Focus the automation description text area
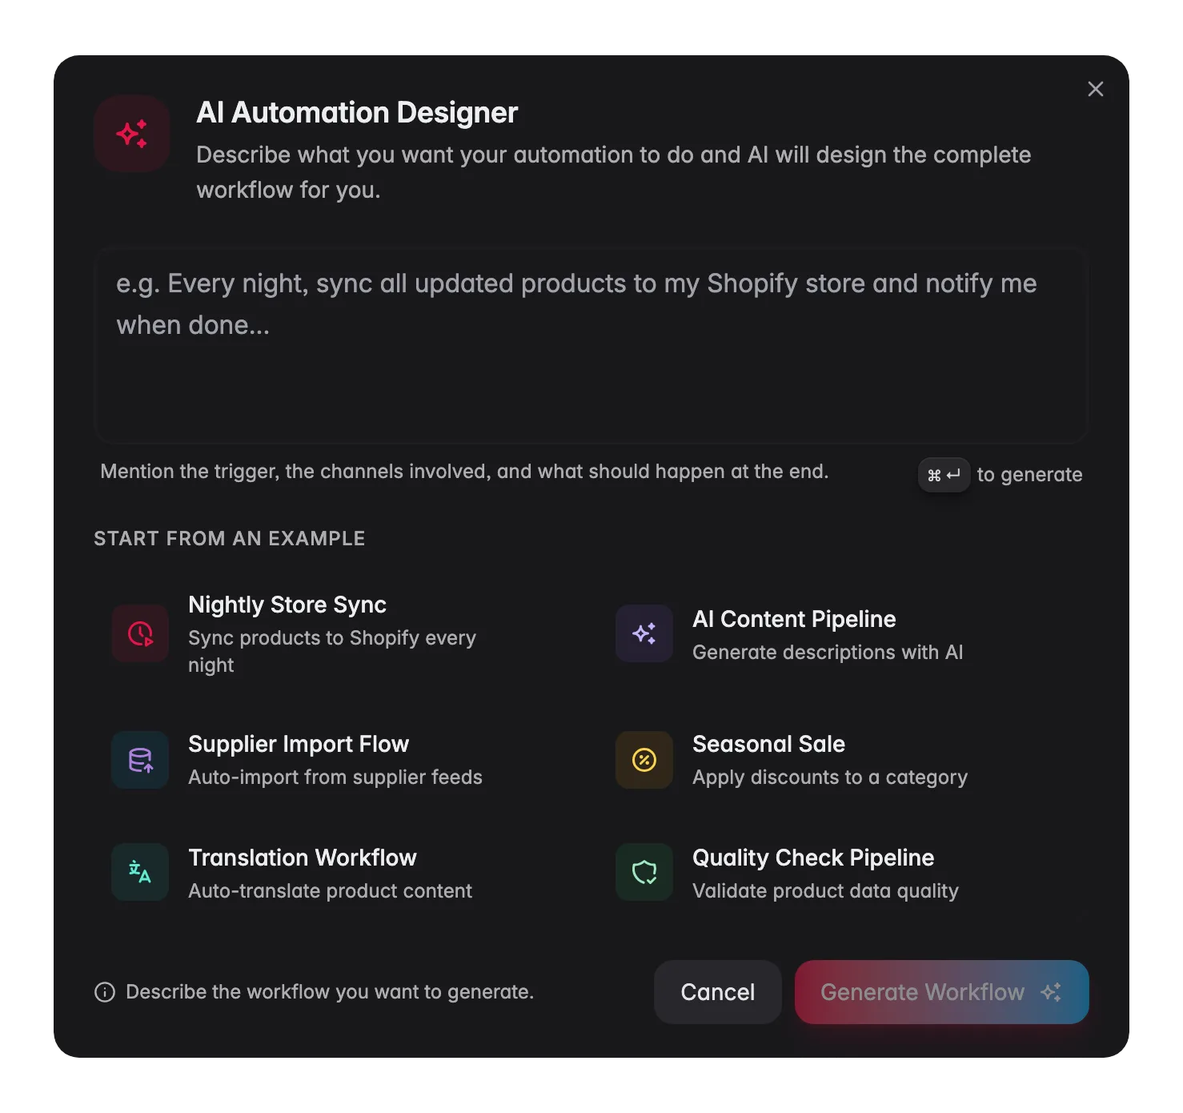Screen dimensions: 1183x1113 [x=591, y=345]
